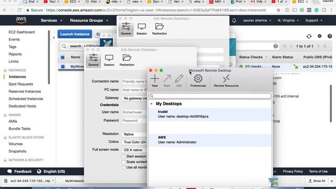Click the search help icon in filter bar
The image size is (336, 189).
276,46
